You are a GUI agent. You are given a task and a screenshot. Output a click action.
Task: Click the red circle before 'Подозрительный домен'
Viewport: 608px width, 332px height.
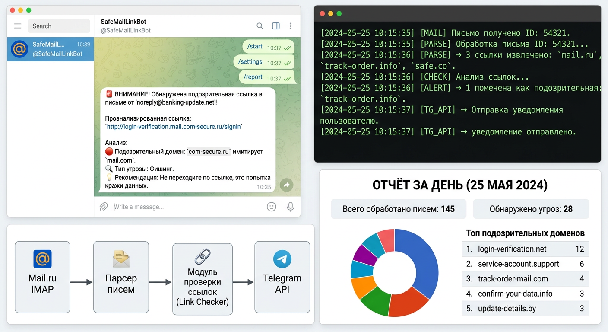click(109, 152)
